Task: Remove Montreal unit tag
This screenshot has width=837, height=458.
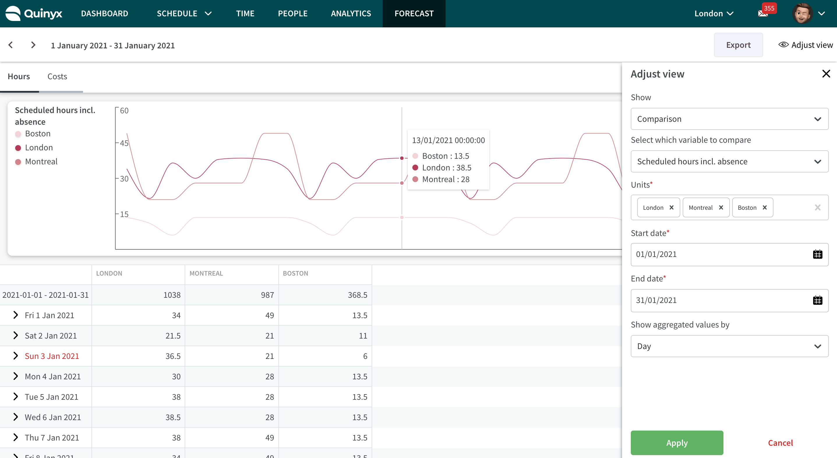Action: 721,207
